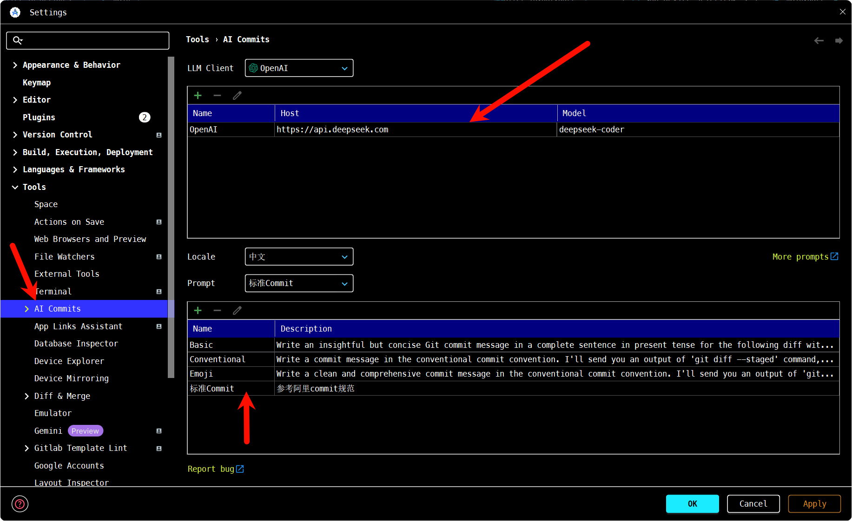
Task: Open the Prompt dropdown
Action: [299, 283]
